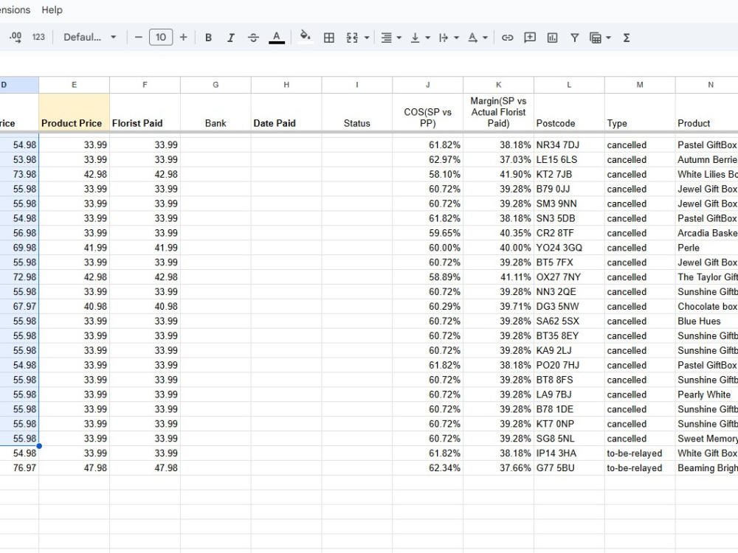Click the borders icon

click(329, 38)
